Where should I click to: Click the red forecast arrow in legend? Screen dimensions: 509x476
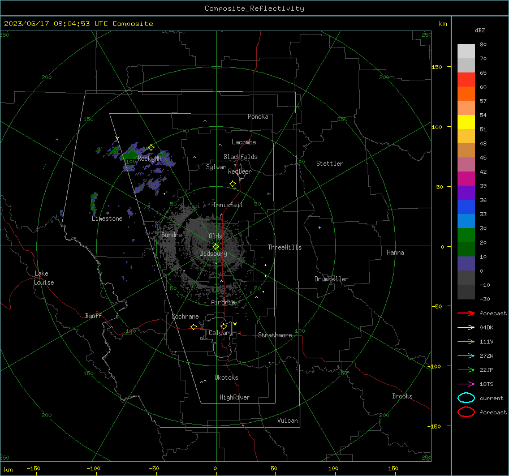[x=466, y=313]
